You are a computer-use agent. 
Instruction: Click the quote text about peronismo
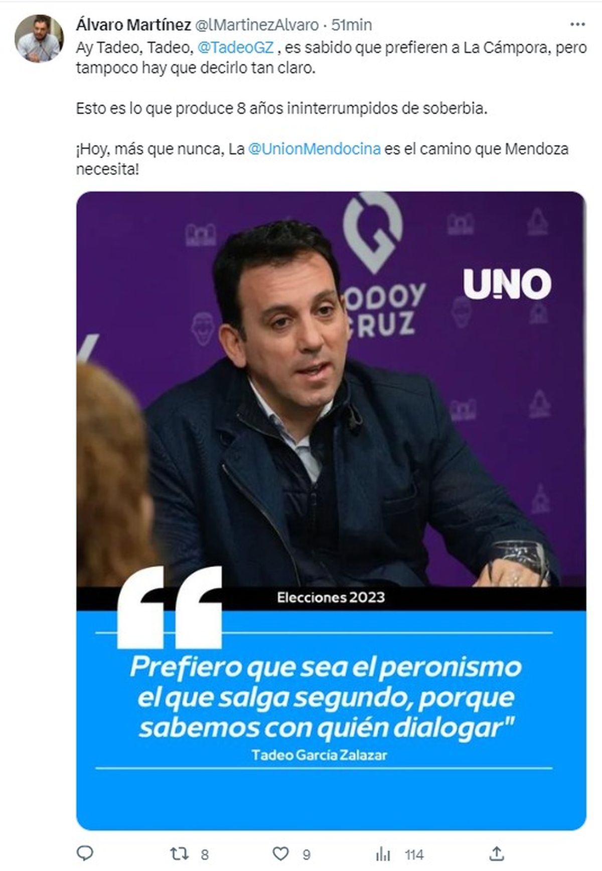coord(326,697)
